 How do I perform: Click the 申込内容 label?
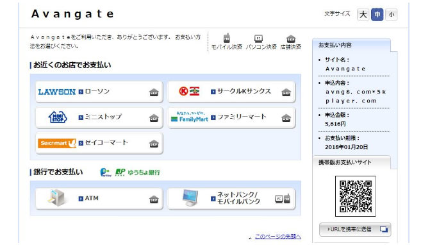[x=337, y=83]
